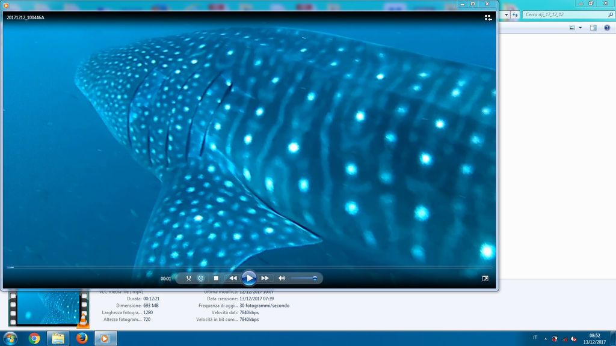Click the fast forward button
The width and height of the screenshot is (616, 346).
pyautogui.click(x=265, y=278)
